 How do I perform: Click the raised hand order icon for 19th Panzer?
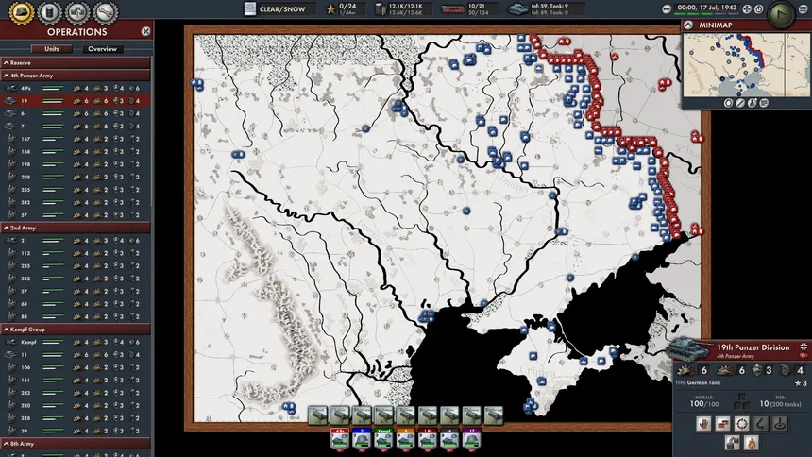[x=703, y=424]
